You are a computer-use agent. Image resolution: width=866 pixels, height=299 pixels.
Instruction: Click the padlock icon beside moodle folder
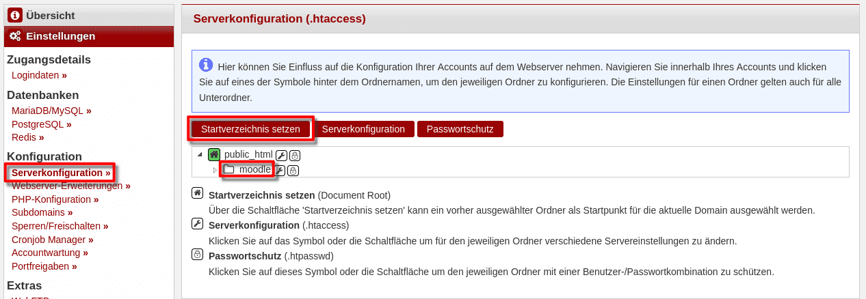pos(293,170)
